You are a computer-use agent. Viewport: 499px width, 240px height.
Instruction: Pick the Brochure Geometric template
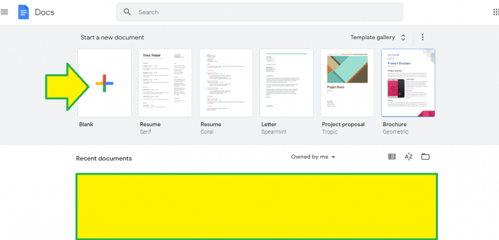(x=408, y=83)
